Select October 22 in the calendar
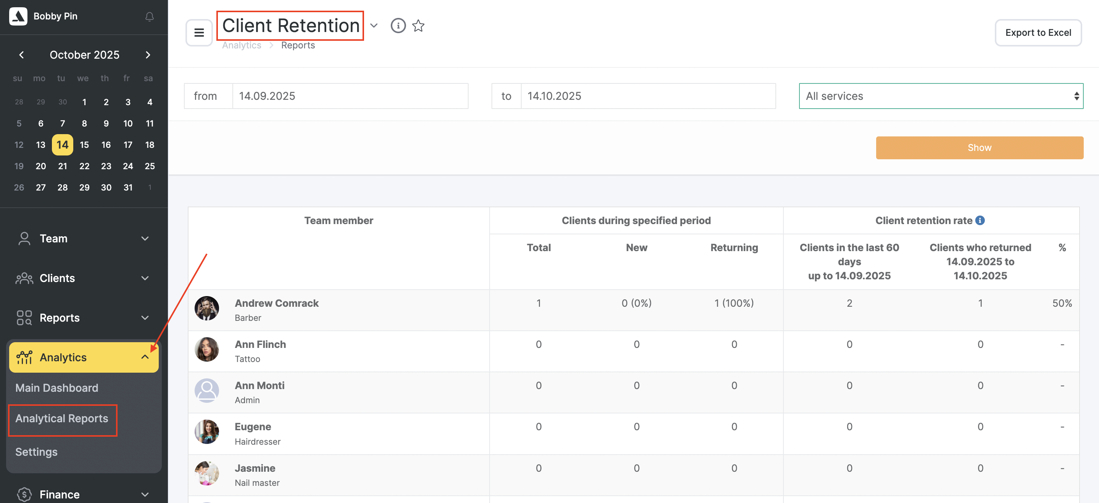The height and width of the screenshot is (503, 1099). (84, 166)
